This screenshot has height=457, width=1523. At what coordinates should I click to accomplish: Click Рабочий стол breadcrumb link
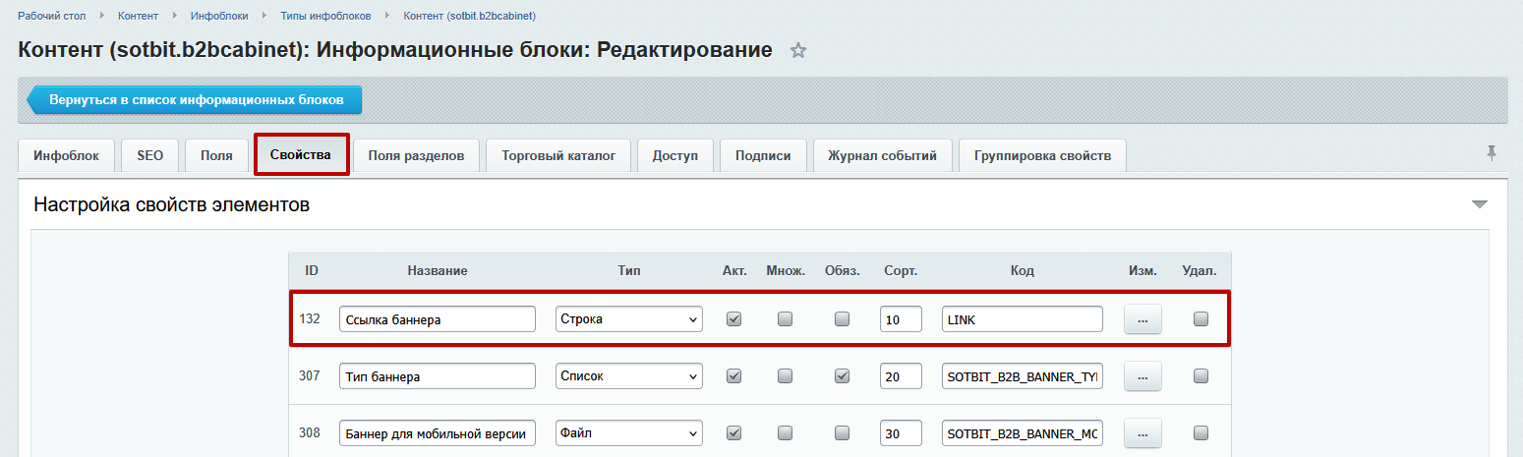(54, 16)
